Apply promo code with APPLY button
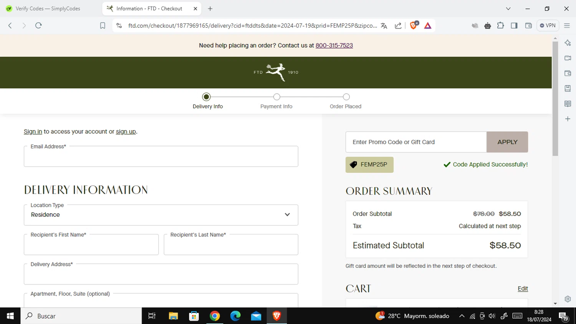 (507, 142)
